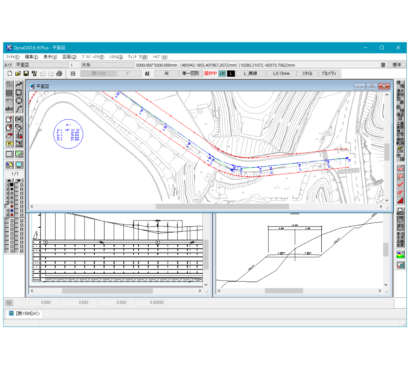Click the monitor display icon
Image resolution: width=409 pixels, height=368 pixels.
19,165
